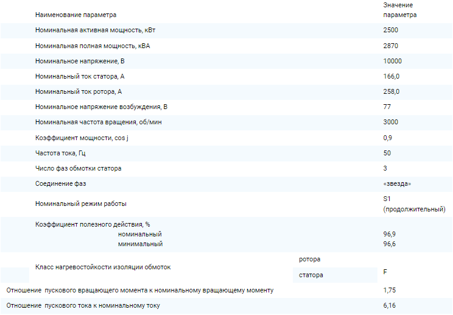Select the 'Частота тока, Гц' label

(60, 153)
